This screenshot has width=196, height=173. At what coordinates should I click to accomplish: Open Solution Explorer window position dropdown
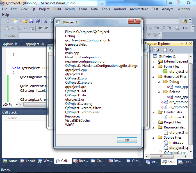182,43
